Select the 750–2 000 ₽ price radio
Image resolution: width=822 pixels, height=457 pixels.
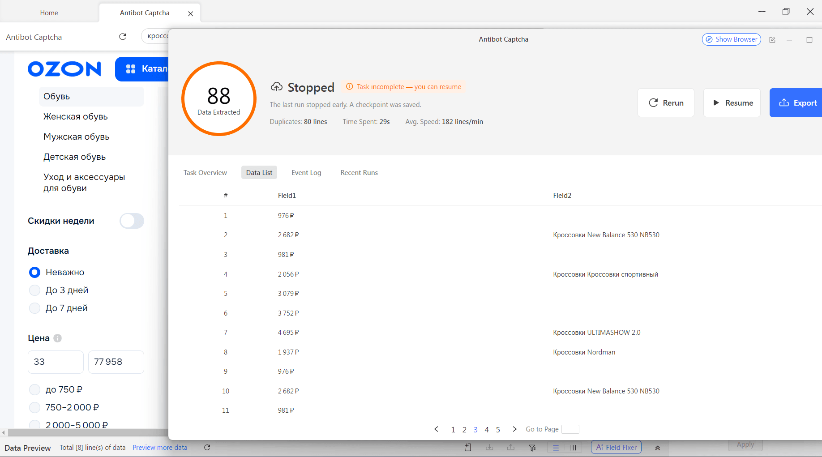click(34, 407)
